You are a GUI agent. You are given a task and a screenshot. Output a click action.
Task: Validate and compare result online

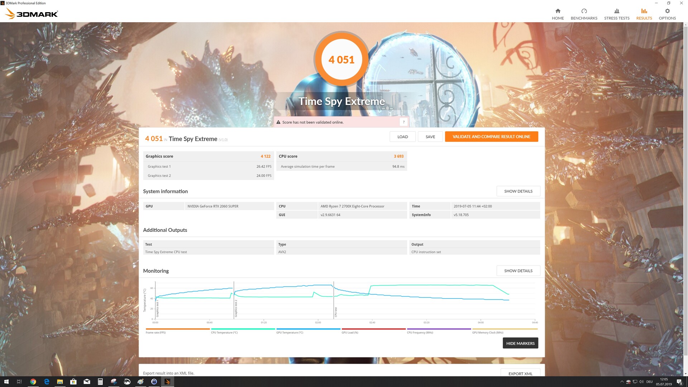491,137
